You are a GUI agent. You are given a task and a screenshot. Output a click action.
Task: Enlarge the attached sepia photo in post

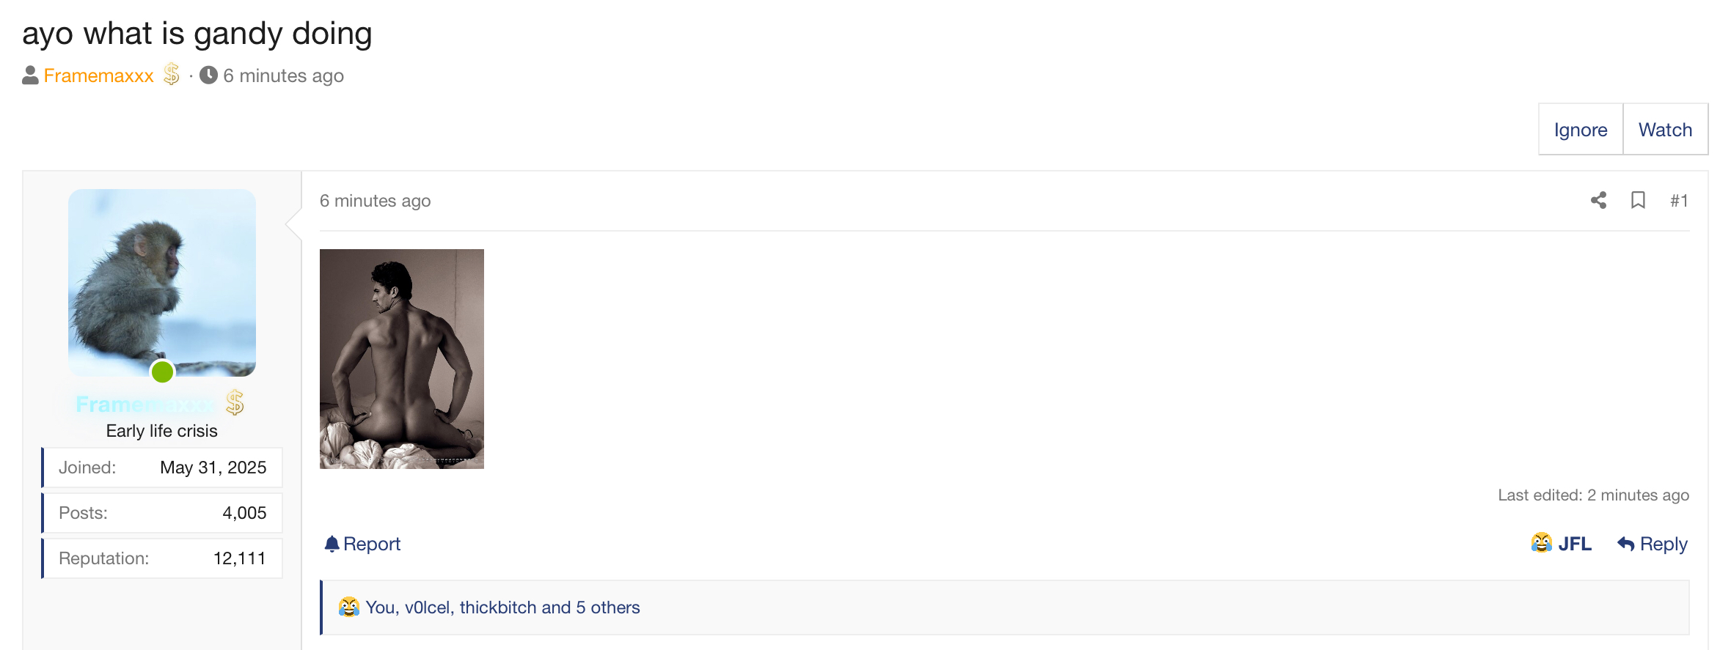[x=402, y=359]
